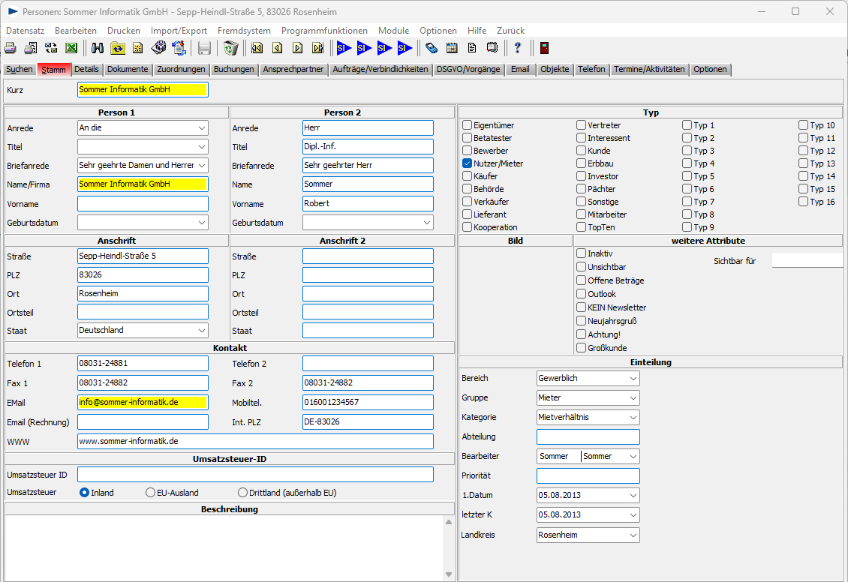848x582 pixels.
Task: Click into the Umsatzsteuer ID field
Action: pyautogui.click(x=255, y=475)
